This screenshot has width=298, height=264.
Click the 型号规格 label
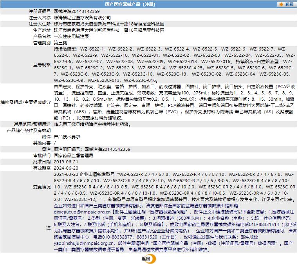point(42,65)
